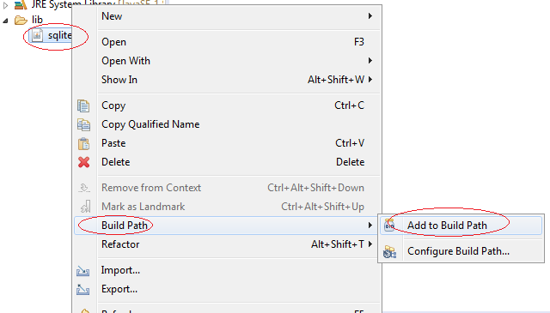Click the Copy Qualified Name icon

[x=83, y=124]
